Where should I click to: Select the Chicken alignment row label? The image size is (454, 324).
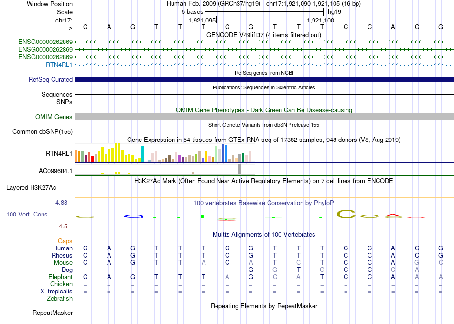coord(61,284)
